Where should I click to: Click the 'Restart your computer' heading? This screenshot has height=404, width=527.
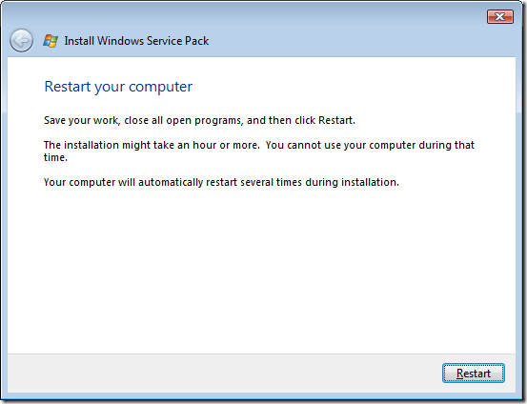click(118, 87)
